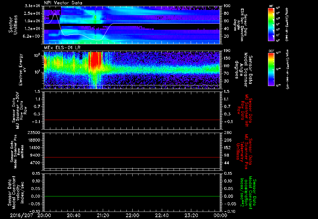Click the white sun elevation curve peak
This screenshot has height=219, width=318.
pyautogui.click(x=55, y=14)
